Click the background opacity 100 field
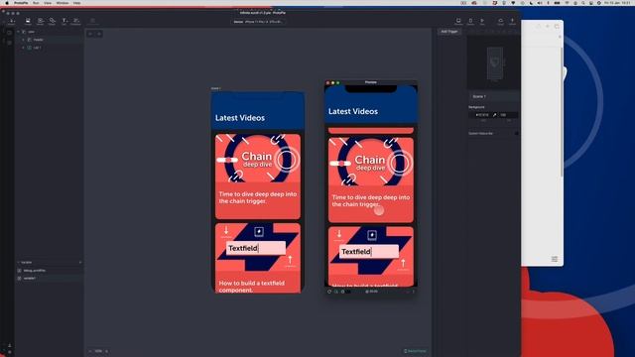 (508, 115)
